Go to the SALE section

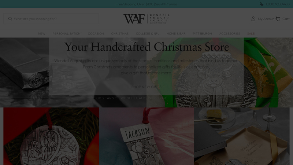(251, 33)
